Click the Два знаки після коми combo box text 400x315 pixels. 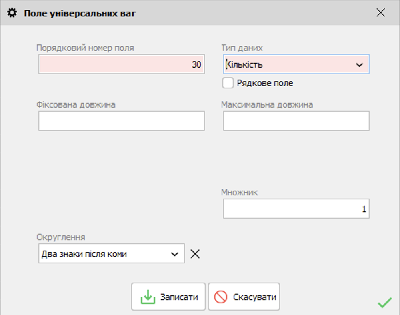84,254
